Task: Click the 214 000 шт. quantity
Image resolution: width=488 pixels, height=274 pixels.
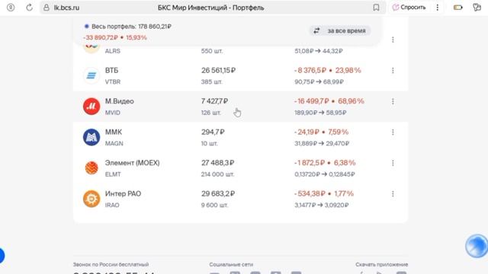Action: pyautogui.click(x=217, y=174)
